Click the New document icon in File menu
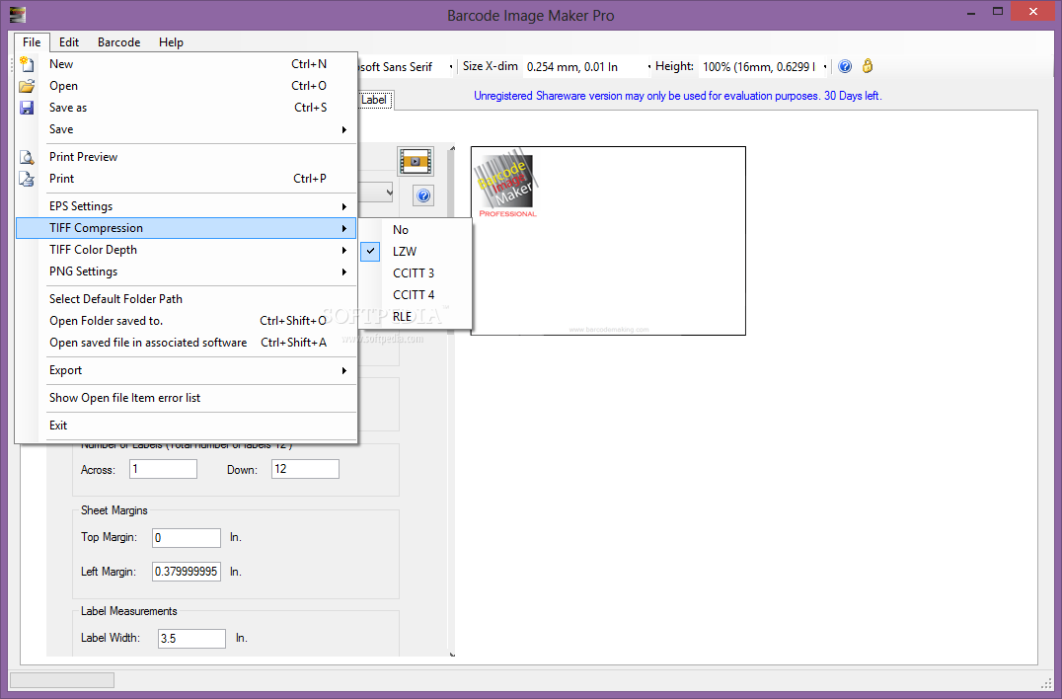The width and height of the screenshot is (1062, 699). (x=27, y=64)
